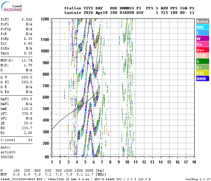This screenshot has width=211, height=181.
Task: Click the fxI value 6.90
Action: (28, 43)
